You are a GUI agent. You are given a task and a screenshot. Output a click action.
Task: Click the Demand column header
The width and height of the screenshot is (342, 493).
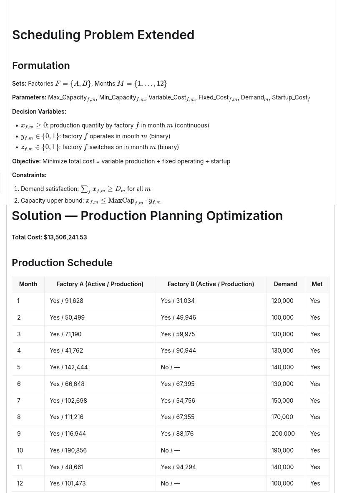coord(285,284)
